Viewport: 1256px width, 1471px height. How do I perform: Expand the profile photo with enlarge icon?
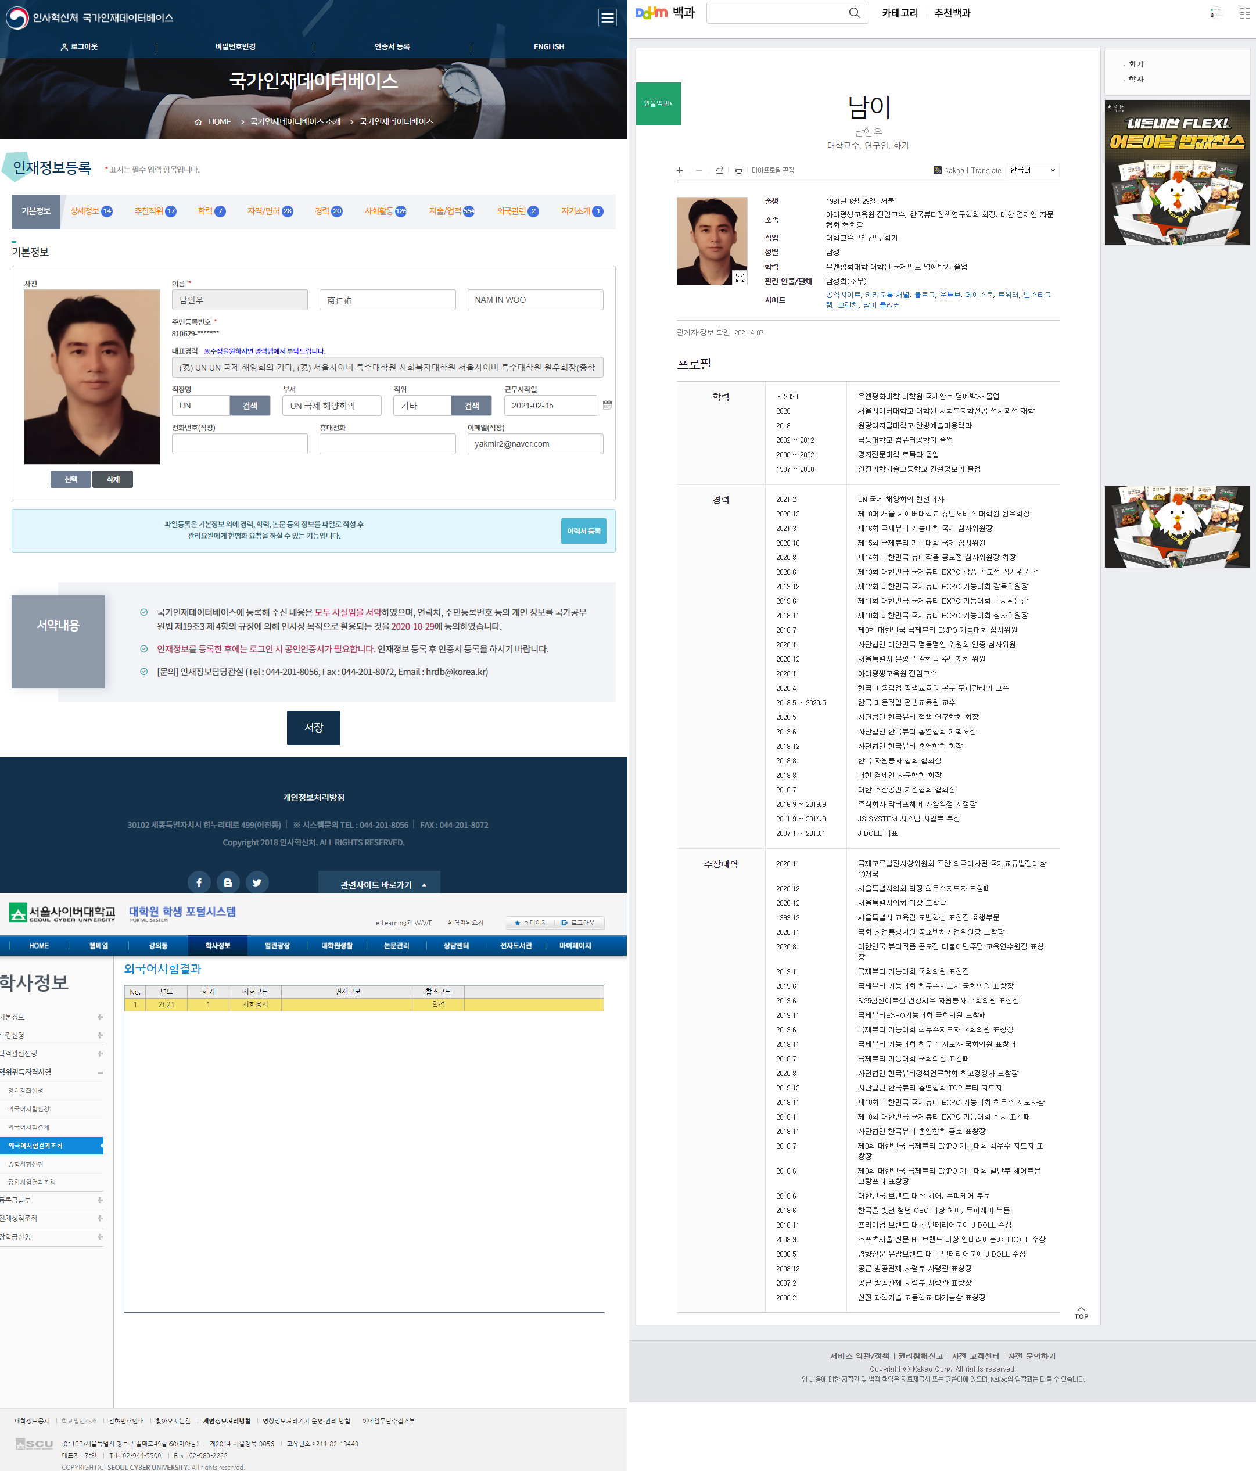coord(740,278)
